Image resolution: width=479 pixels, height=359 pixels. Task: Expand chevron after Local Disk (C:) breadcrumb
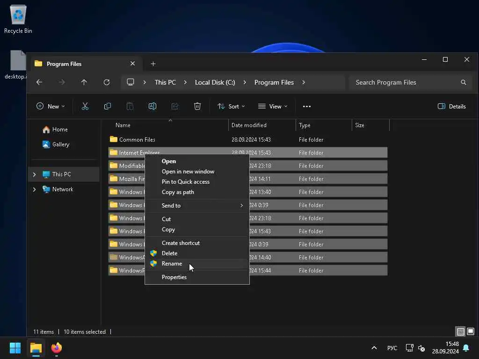click(245, 82)
